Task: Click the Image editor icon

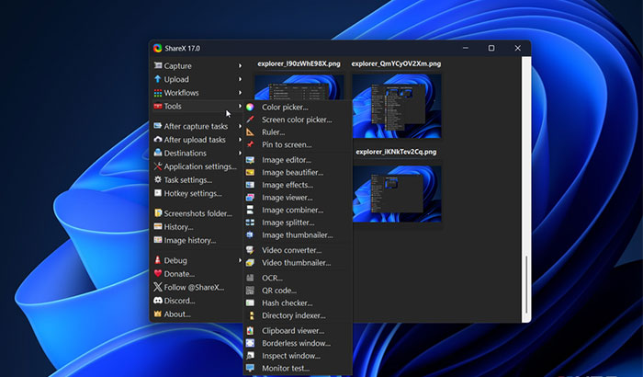Action: coord(250,160)
